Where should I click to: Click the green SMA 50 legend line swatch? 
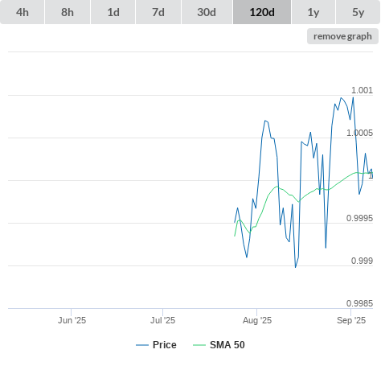coord(199,345)
